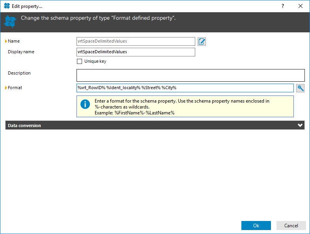310x234 pixels.
Task: Click the blue info icon in hint box
Action: [85, 104]
